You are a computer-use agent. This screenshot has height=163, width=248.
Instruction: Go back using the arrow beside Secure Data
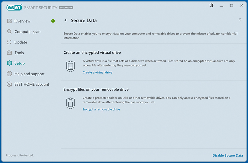click(65, 20)
